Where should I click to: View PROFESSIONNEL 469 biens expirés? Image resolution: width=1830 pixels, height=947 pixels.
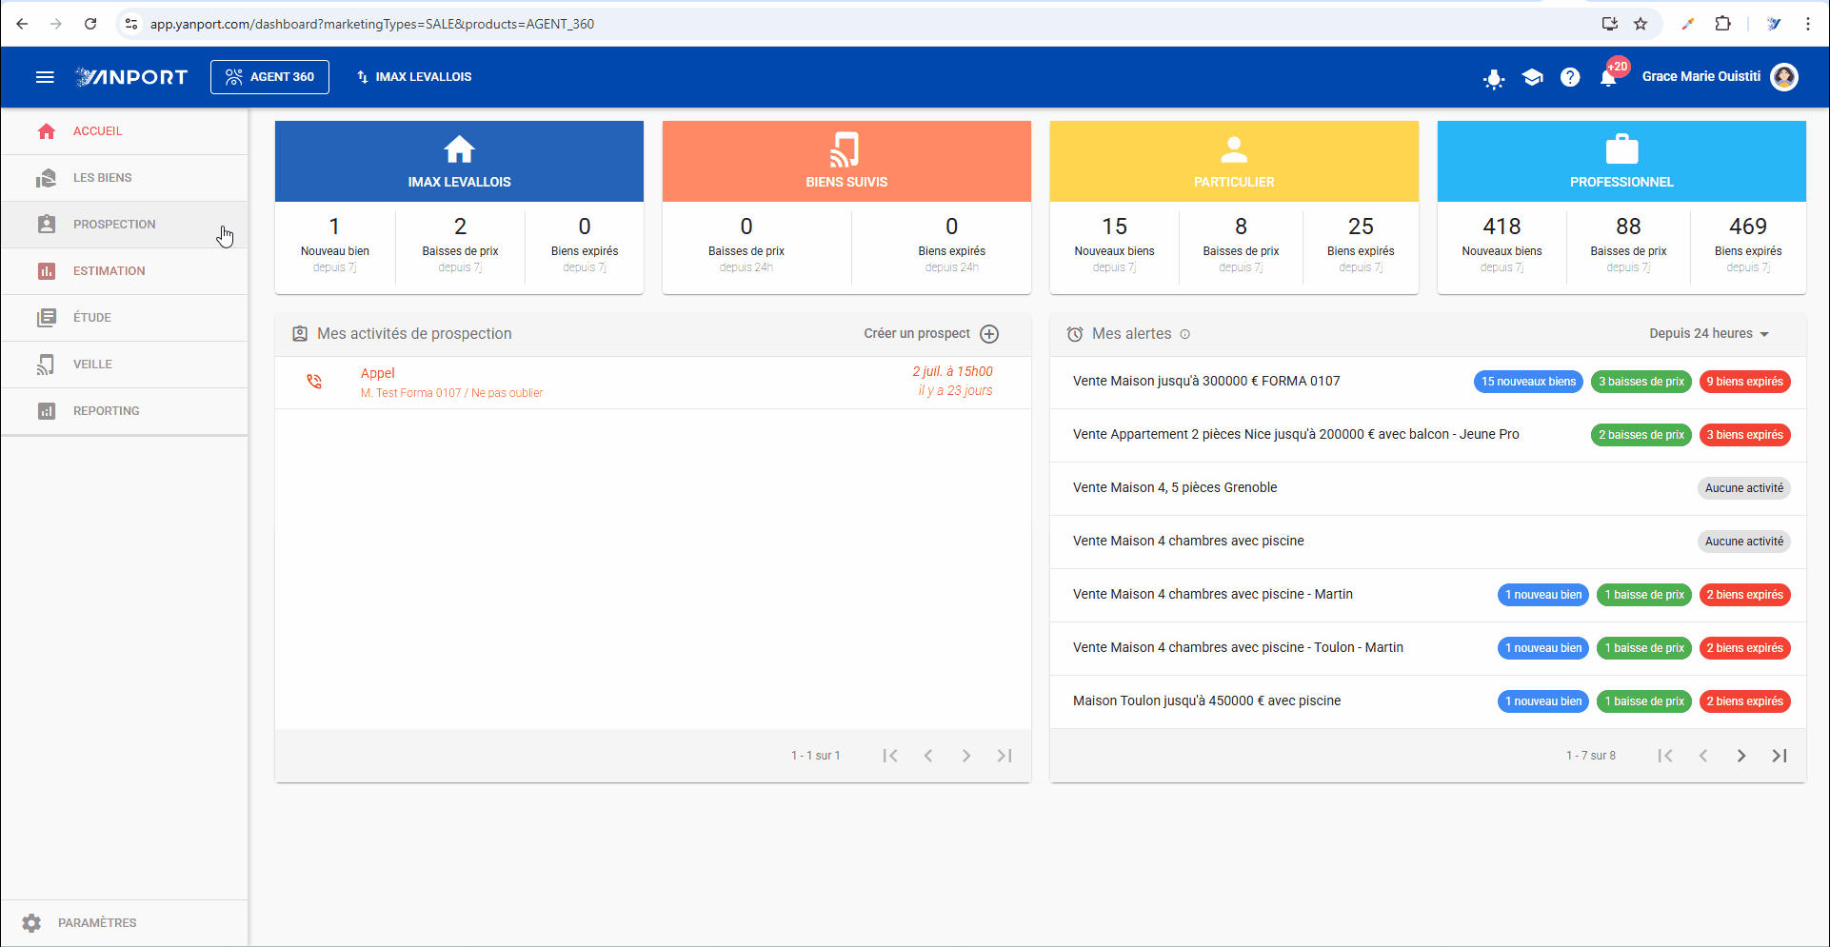(x=1748, y=245)
